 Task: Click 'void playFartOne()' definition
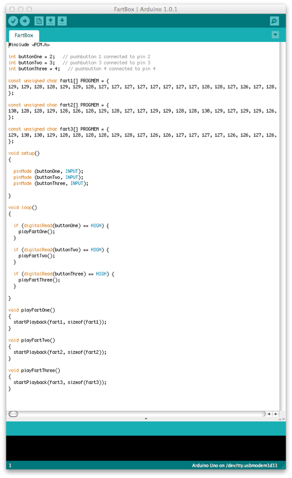click(x=31, y=310)
